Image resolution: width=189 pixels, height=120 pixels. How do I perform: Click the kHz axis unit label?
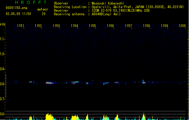point(3,24)
